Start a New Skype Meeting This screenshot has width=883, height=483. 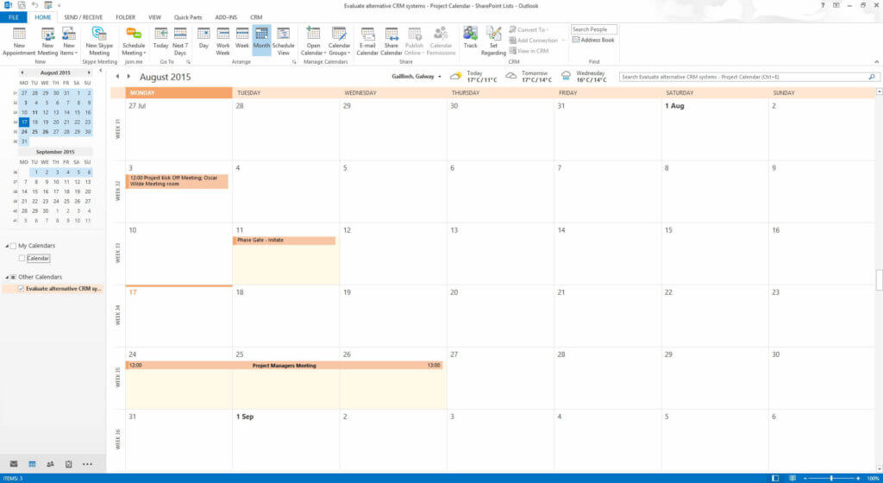[99, 40]
